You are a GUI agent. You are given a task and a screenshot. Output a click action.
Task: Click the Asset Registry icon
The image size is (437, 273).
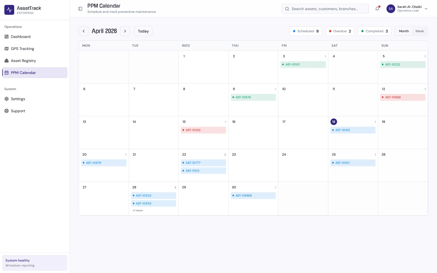[7, 61]
